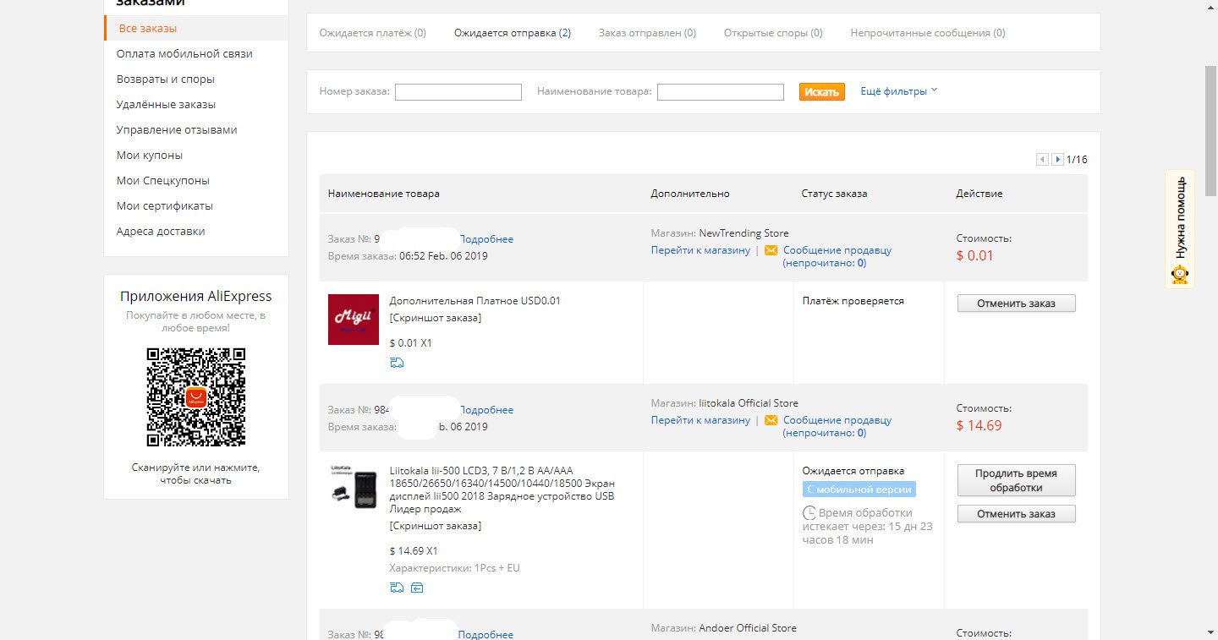Viewport: 1218px width, 640px height.
Task: Cancel the $0.01 order with Отменить заказ
Action: tap(1017, 304)
